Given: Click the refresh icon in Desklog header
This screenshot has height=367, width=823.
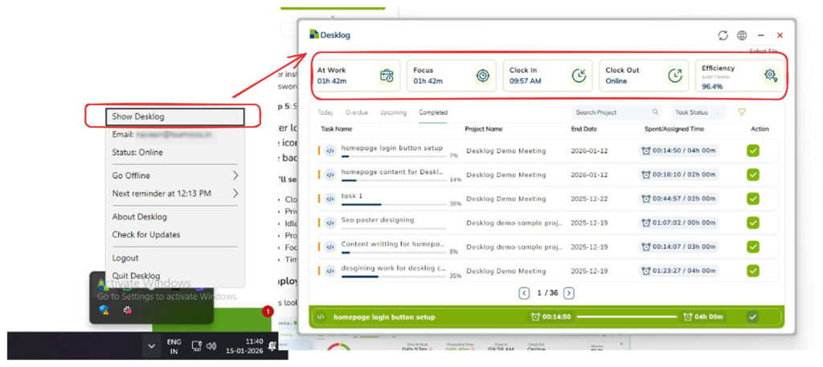Looking at the screenshot, I should click(723, 35).
